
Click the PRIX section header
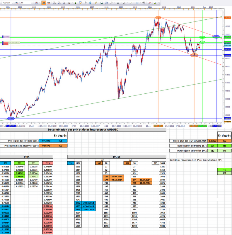(x=26, y=157)
